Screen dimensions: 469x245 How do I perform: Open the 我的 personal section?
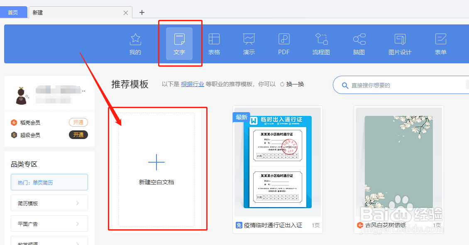[x=135, y=43]
